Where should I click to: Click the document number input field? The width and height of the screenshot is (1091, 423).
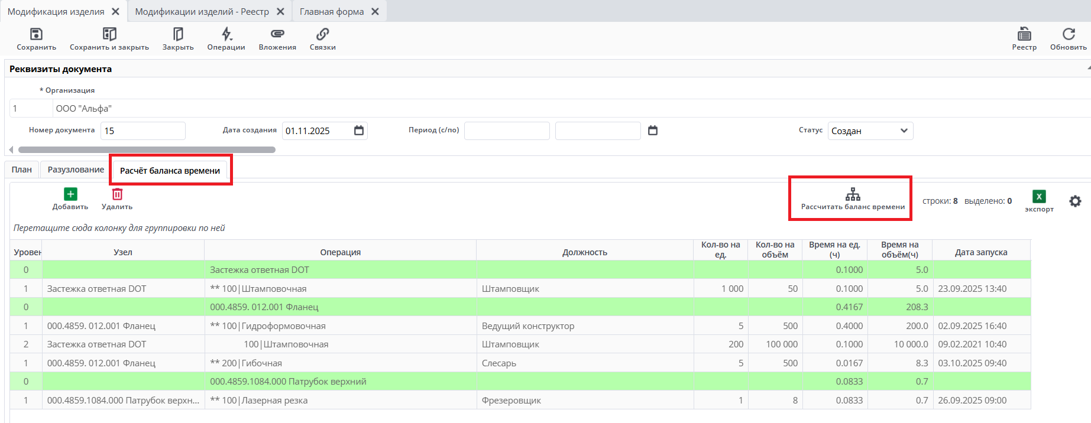[143, 131]
